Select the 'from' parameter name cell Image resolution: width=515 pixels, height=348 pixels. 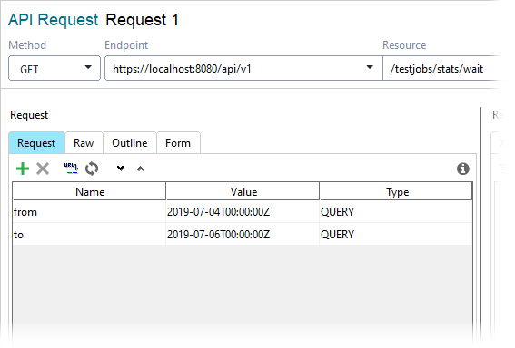pyautogui.click(x=89, y=212)
